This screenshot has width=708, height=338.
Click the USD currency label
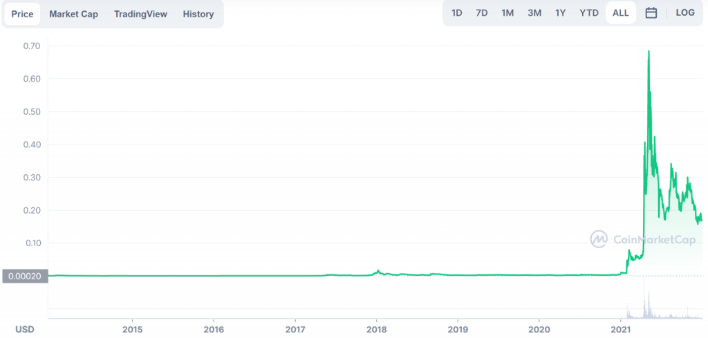(24, 330)
